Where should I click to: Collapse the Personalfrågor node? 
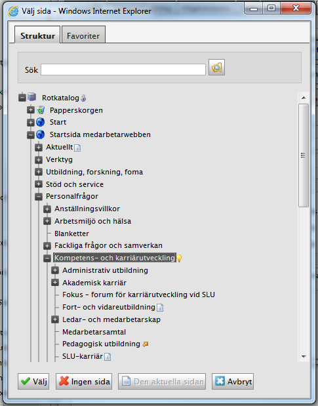[x=39, y=197]
